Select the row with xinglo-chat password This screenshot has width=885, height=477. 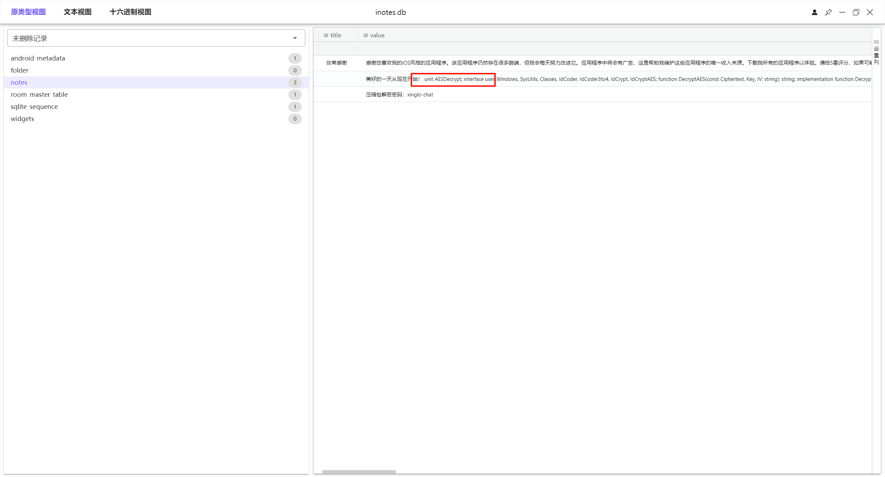tap(399, 94)
